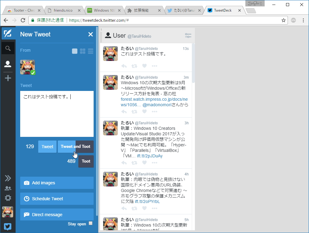The image size is (309, 233).
Task: Click inside the tweet compose text box
Action: click(57, 113)
